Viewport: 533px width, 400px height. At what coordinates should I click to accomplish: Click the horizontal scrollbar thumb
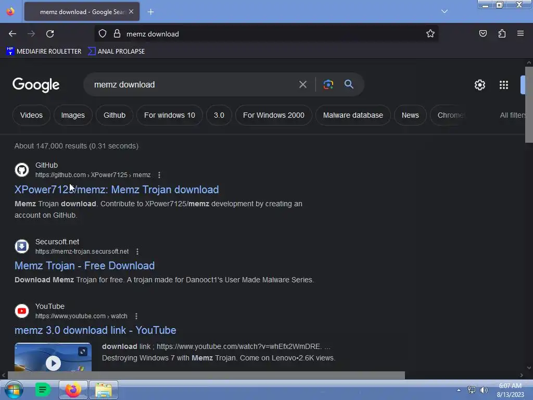206,375
